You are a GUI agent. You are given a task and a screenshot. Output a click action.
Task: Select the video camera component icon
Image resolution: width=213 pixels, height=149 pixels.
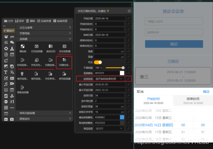(12, 84)
